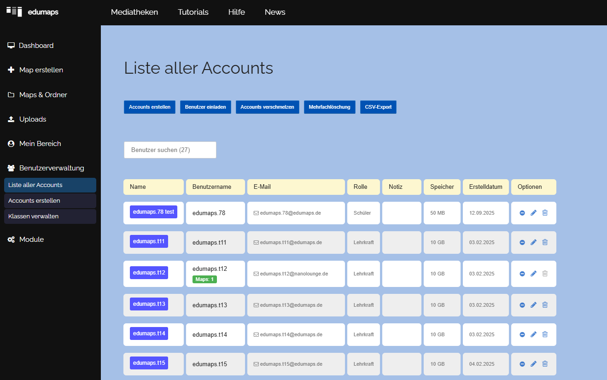Open Map erstellen in sidebar
The image size is (607, 380).
41,70
